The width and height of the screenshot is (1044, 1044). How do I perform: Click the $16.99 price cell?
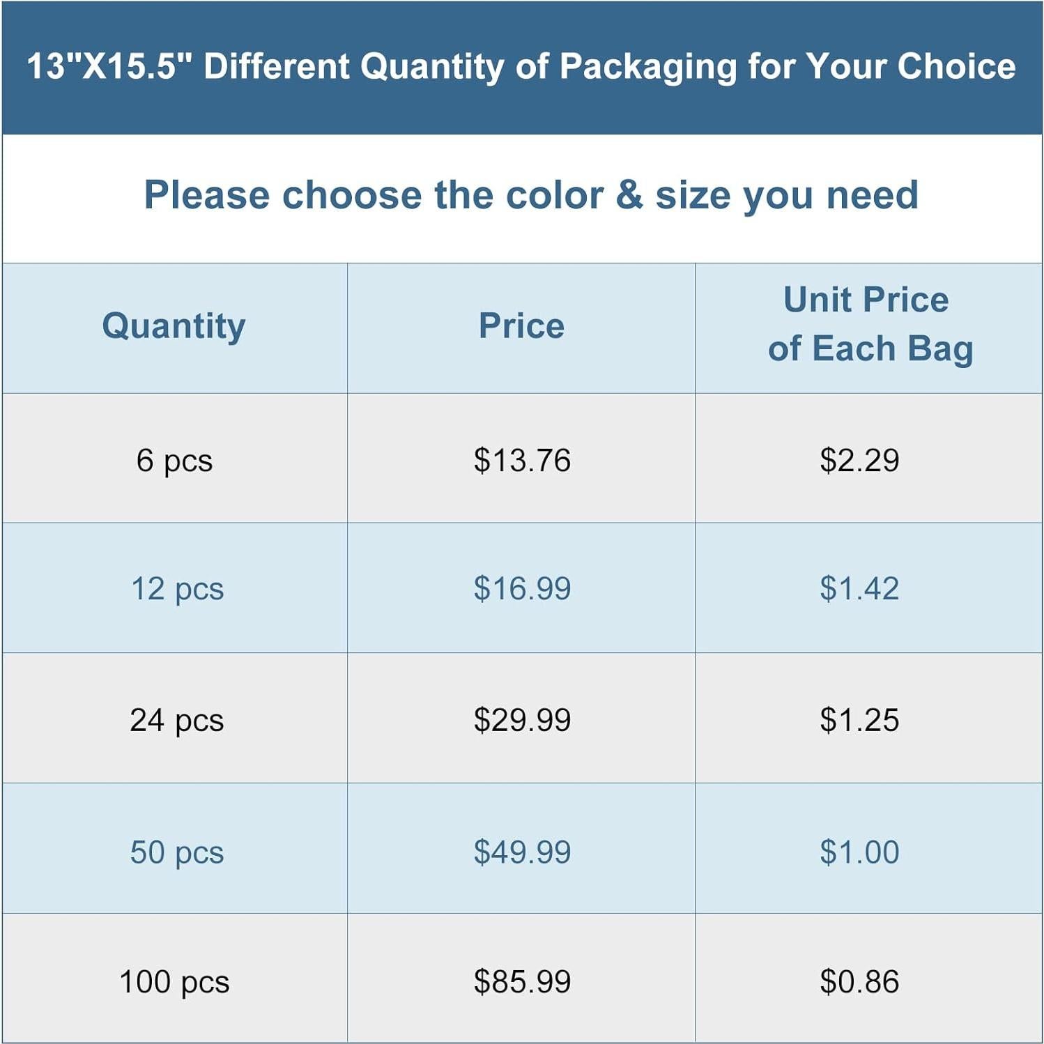tap(522, 589)
